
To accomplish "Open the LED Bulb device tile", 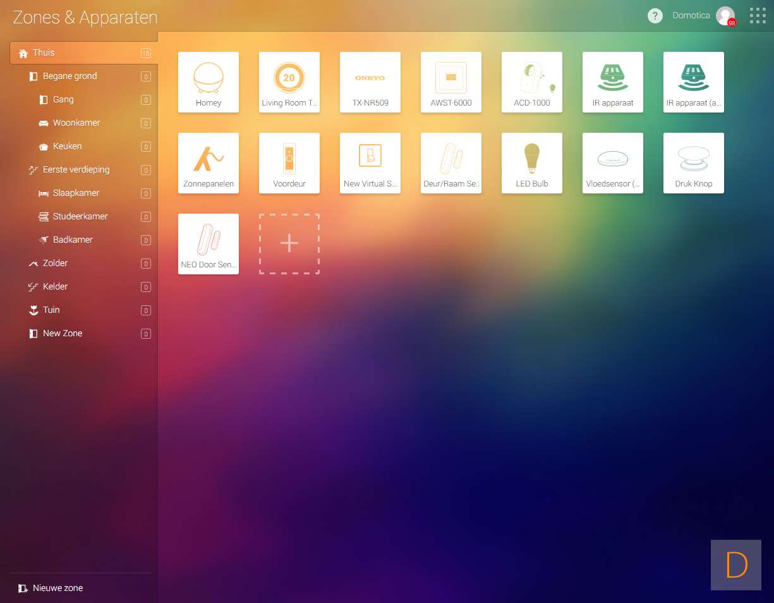I will point(532,163).
